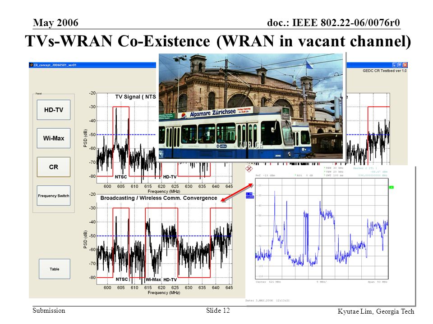Click the Wi-Max label in lower plot
This screenshot has height=324, width=433.
click(153, 279)
